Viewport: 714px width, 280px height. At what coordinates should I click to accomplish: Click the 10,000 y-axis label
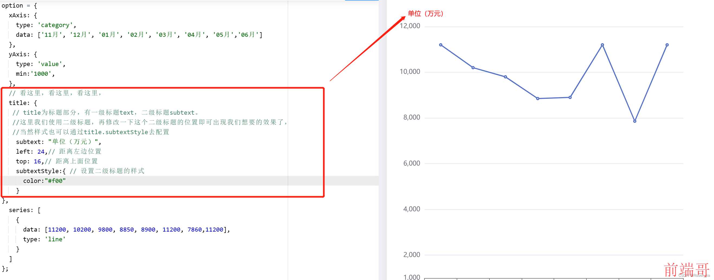pyautogui.click(x=410, y=72)
